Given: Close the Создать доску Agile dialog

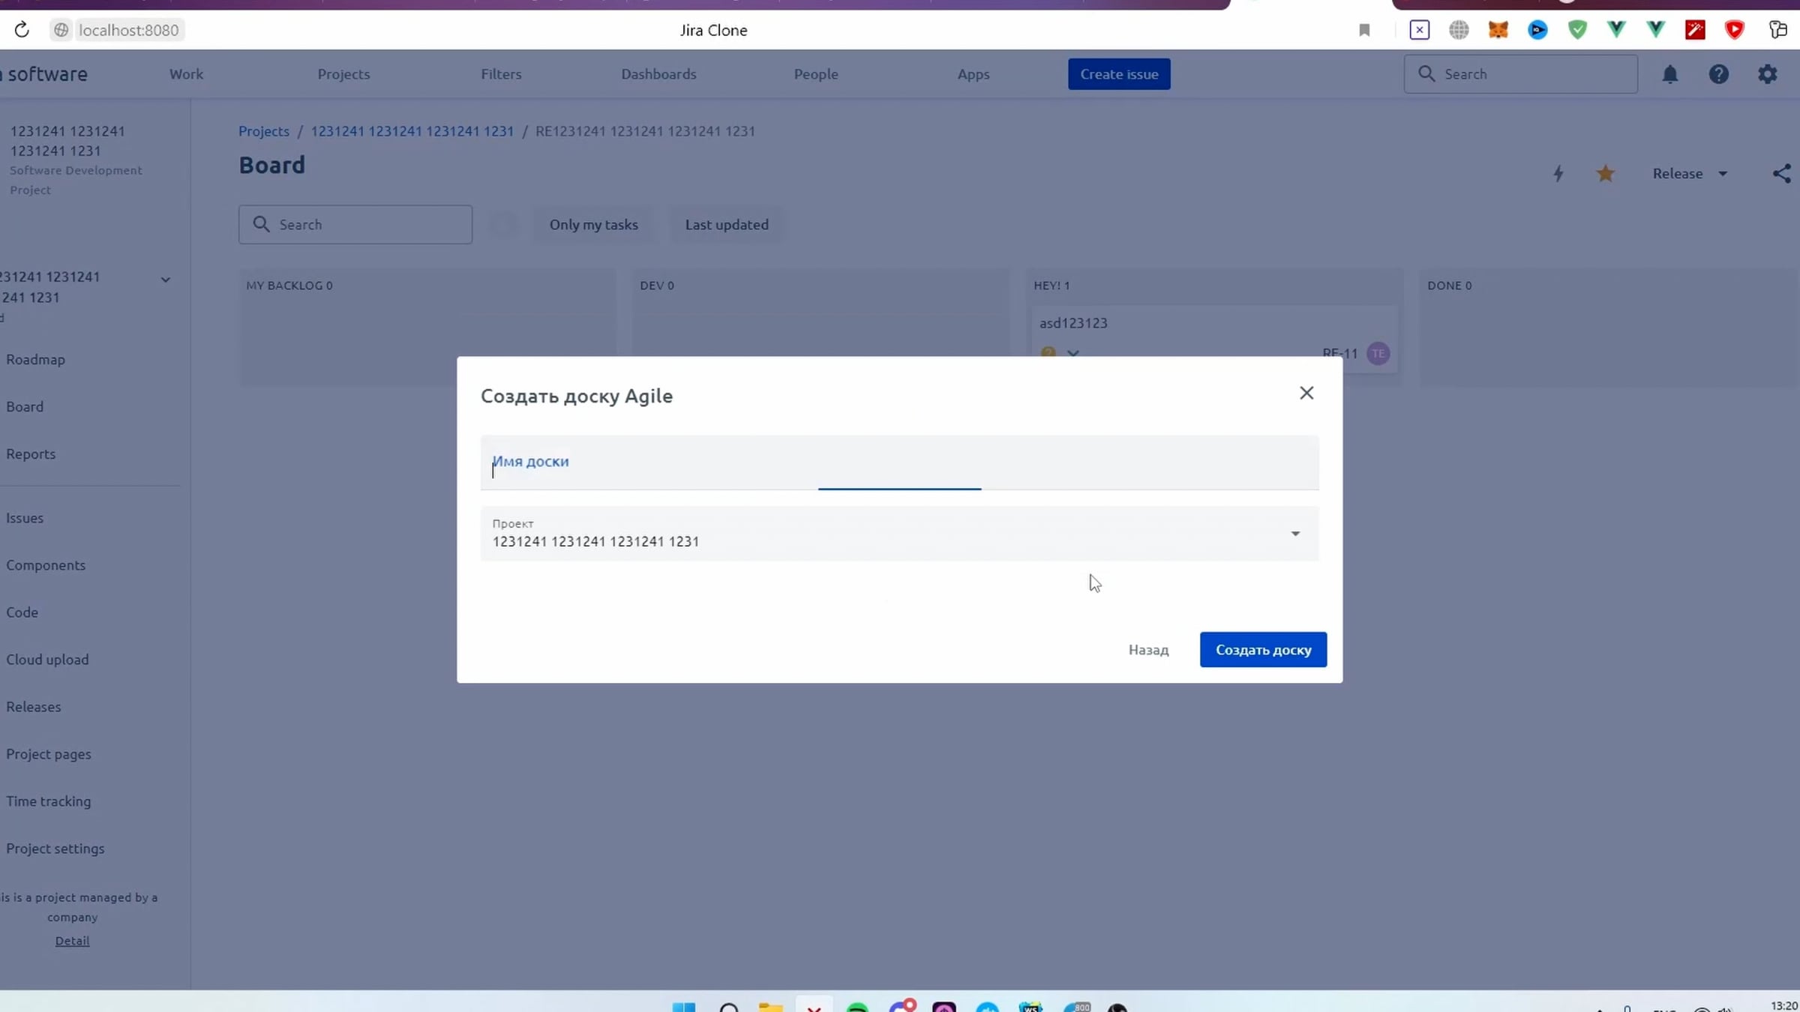Looking at the screenshot, I should (1306, 393).
